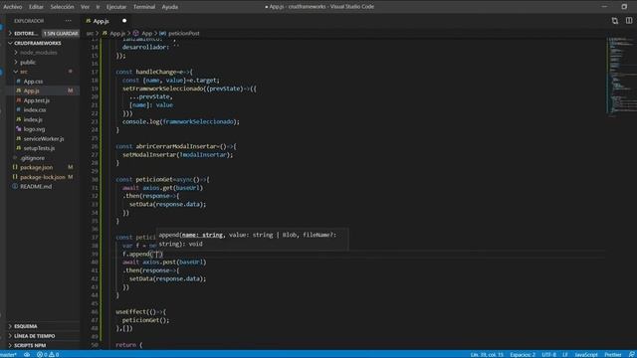Click the status bar sync eye icon
Viewport: 637px width, 358px height.
click(x=27, y=354)
